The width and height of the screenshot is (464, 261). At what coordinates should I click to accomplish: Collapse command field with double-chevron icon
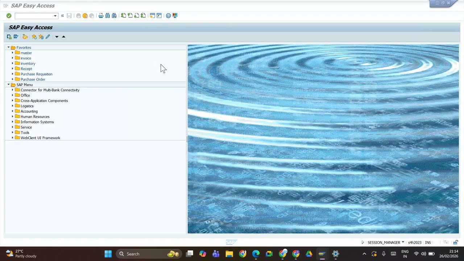point(62,16)
